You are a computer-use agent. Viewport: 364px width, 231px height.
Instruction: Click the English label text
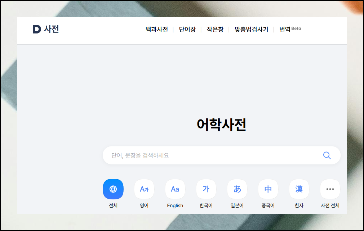tap(175, 205)
